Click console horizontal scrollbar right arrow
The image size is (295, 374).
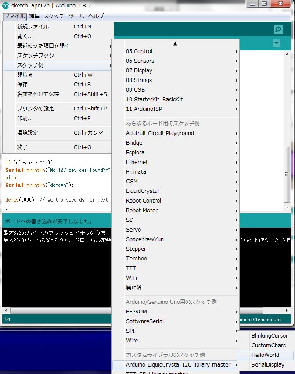(287, 310)
